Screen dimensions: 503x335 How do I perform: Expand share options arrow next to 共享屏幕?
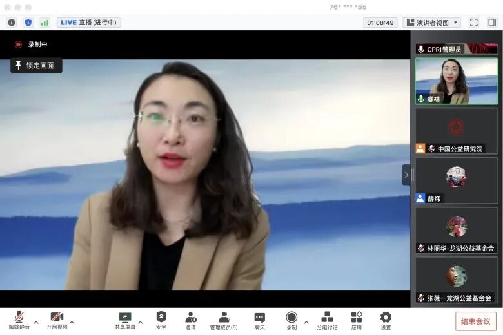tap(141, 322)
